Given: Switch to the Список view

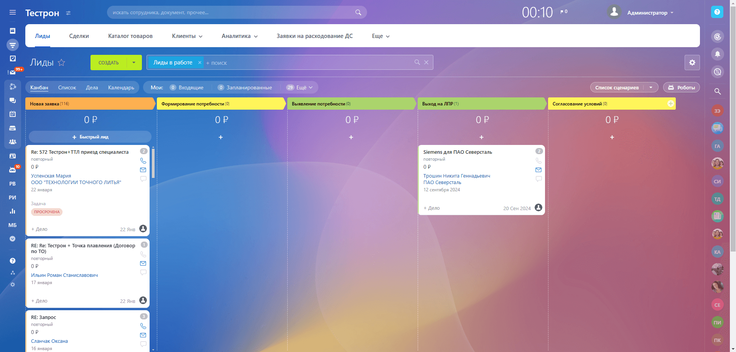Looking at the screenshot, I should (x=67, y=87).
